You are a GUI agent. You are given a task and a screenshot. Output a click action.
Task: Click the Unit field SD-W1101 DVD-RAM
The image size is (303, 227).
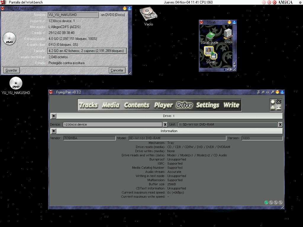tap(228, 124)
